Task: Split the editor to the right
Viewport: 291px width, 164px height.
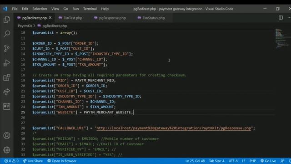Action: [x=281, y=18]
